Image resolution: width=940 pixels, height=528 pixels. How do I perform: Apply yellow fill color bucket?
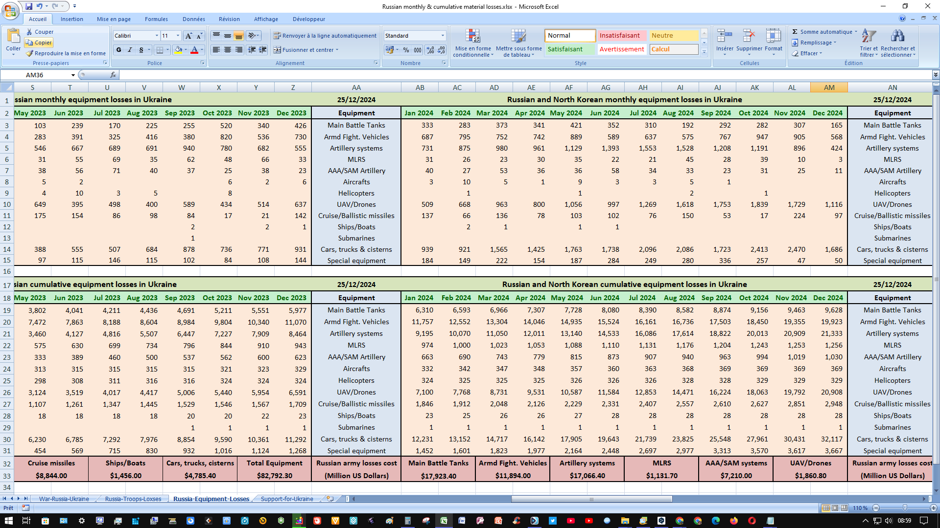(178, 50)
